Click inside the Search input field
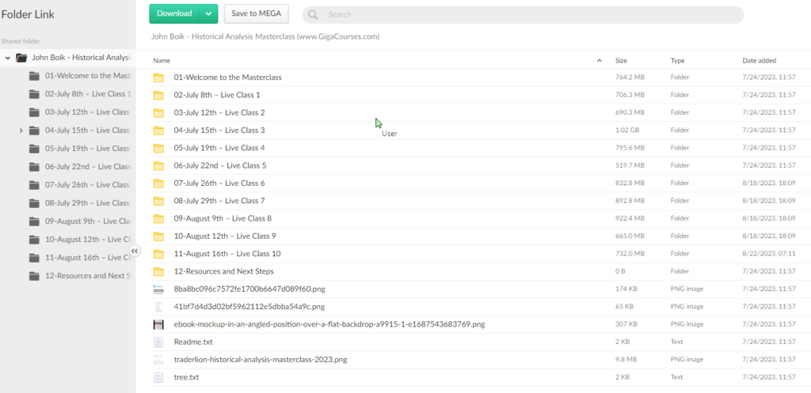811x393 pixels. [x=523, y=14]
